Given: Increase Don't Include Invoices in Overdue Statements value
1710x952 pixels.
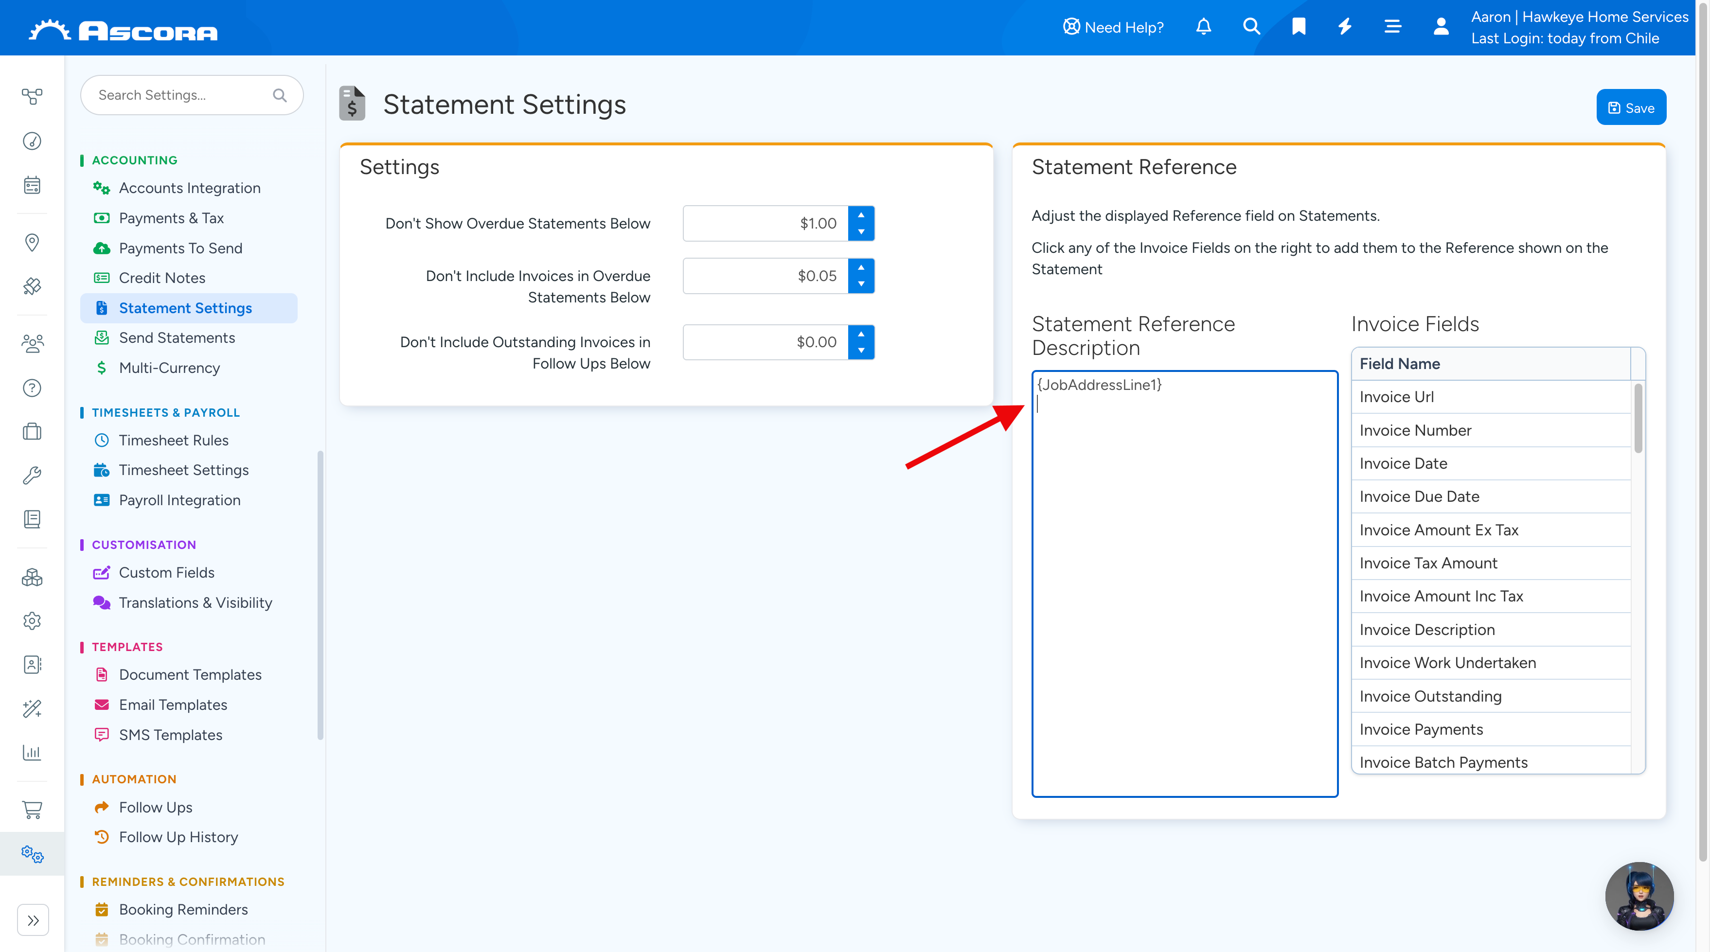Looking at the screenshot, I should coord(861,267).
